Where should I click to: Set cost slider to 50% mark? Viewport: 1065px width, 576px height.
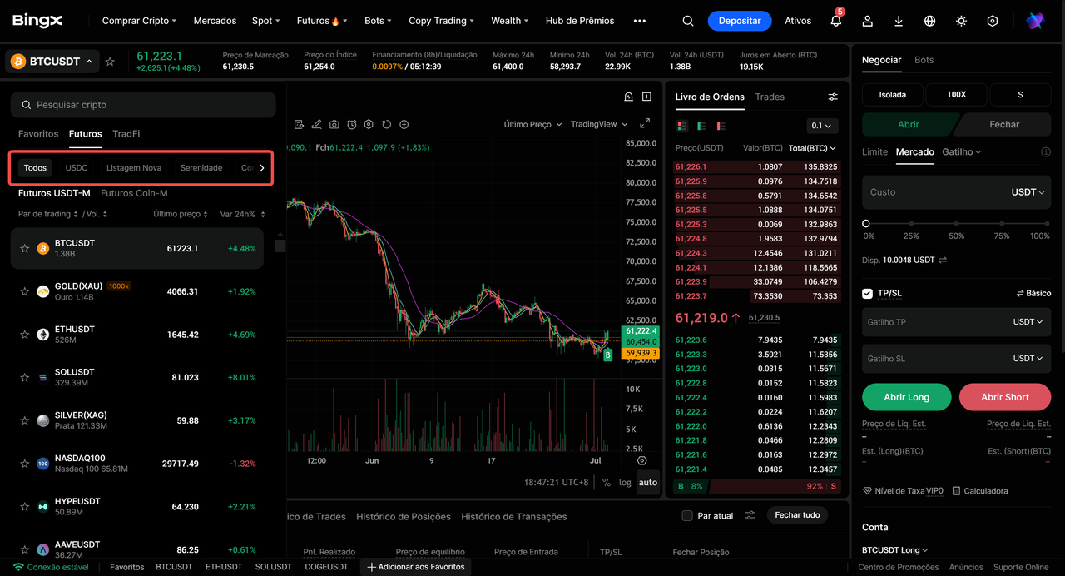click(x=957, y=224)
